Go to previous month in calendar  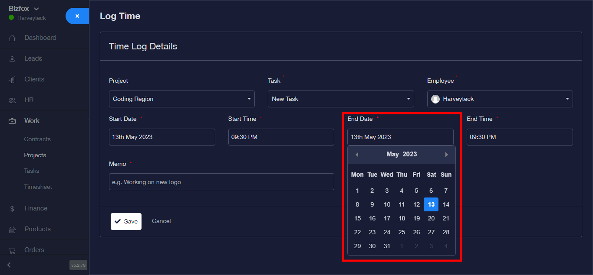coord(357,155)
